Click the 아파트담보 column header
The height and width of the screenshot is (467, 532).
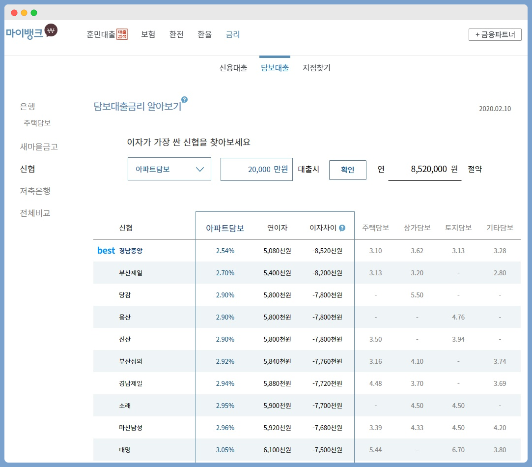[225, 228]
